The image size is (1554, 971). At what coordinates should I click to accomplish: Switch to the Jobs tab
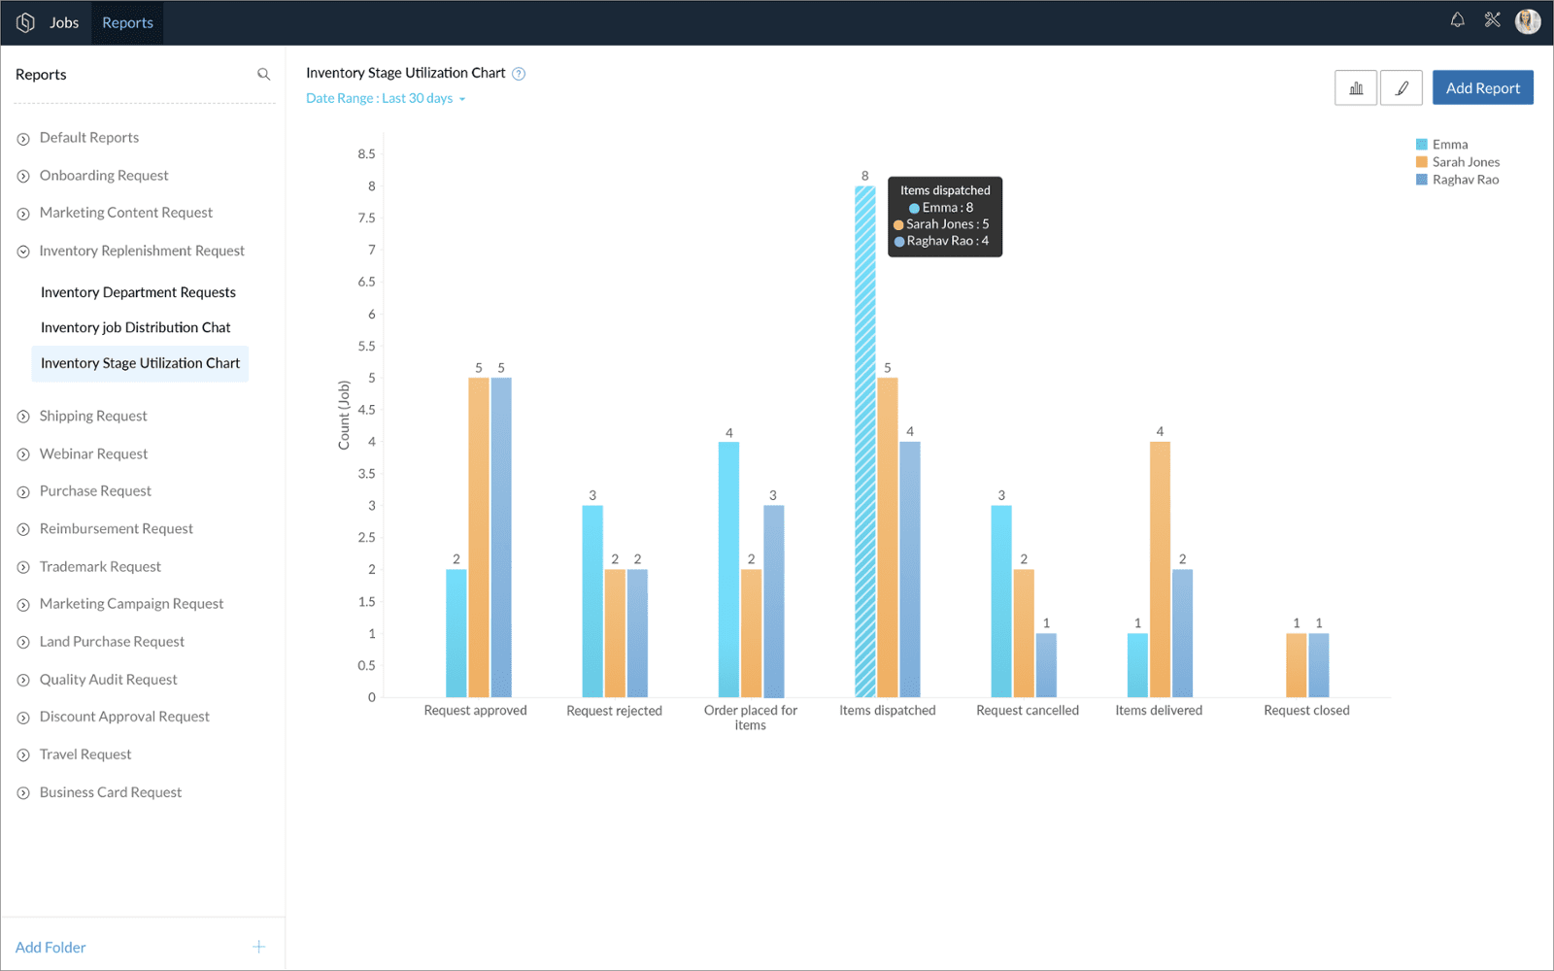(x=64, y=22)
